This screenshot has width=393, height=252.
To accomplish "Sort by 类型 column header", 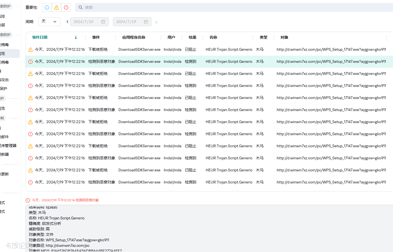I will [x=264, y=37].
